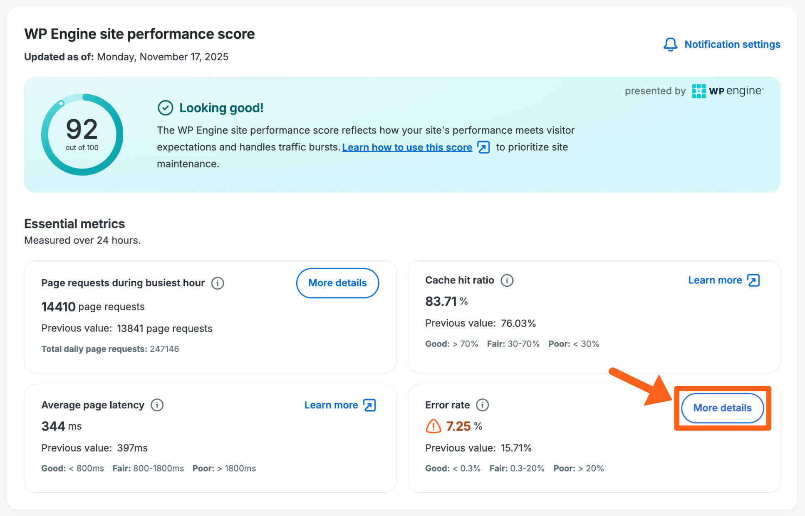Open More details for page requests
Image resolution: width=805 pixels, height=516 pixels.
coord(337,283)
